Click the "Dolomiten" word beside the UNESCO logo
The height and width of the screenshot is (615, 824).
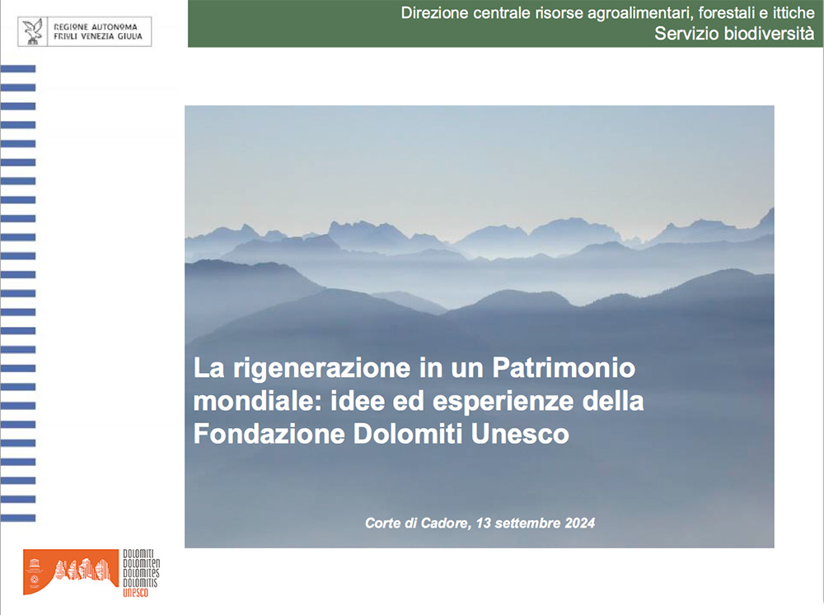tap(142, 563)
